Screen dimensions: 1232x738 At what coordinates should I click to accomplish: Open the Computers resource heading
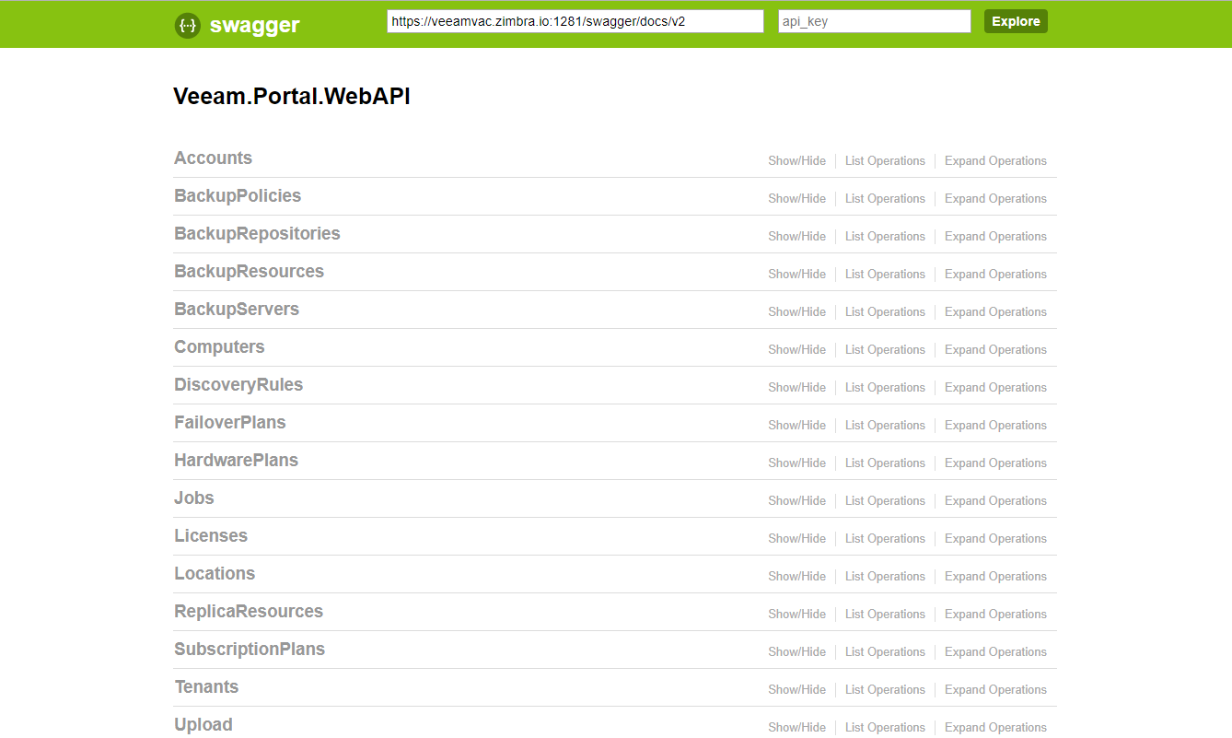click(x=219, y=347)
